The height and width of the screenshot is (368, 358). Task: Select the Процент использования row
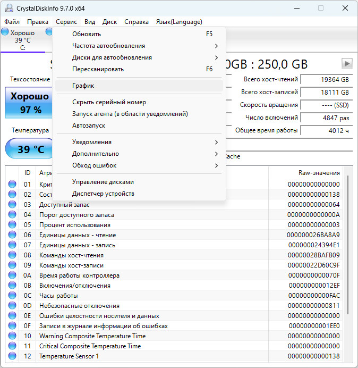[174, 224]
